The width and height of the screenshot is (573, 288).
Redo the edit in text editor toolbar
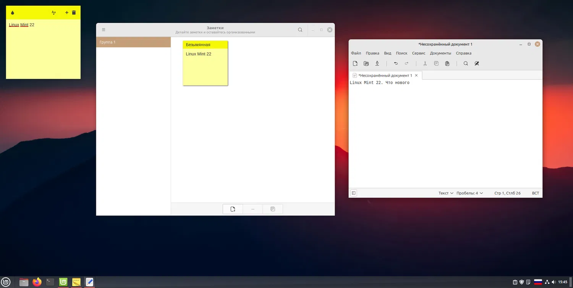click(407, 64)
